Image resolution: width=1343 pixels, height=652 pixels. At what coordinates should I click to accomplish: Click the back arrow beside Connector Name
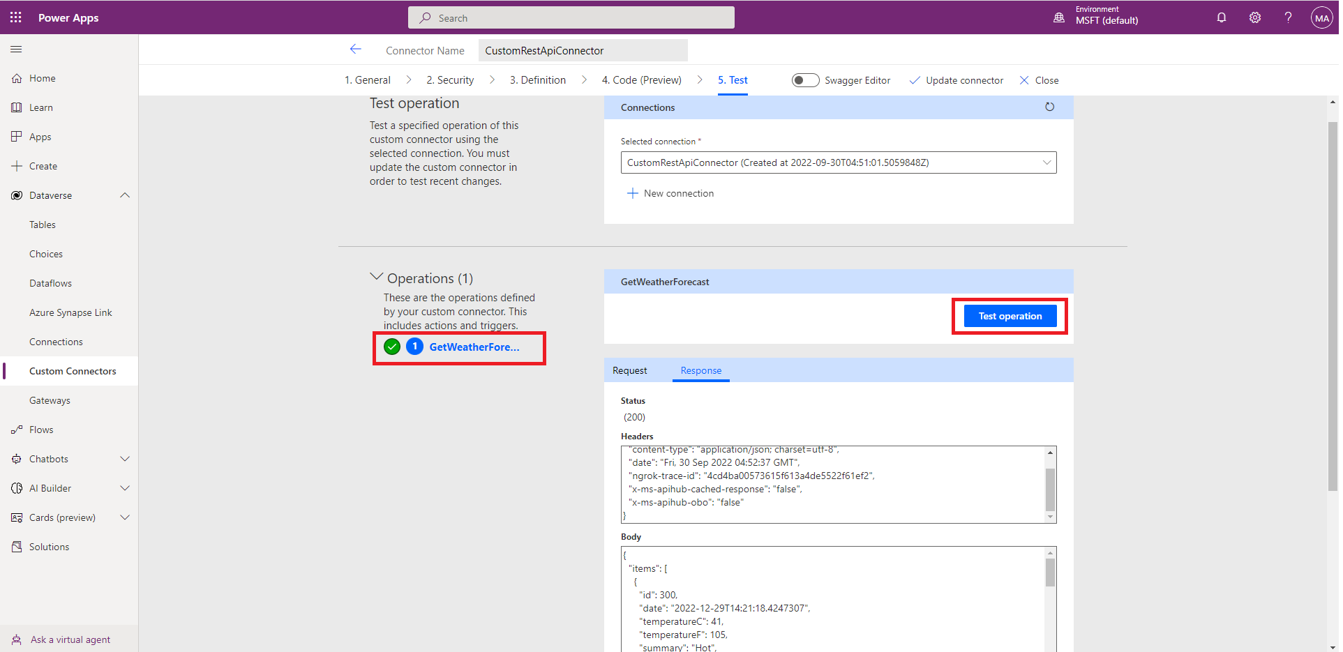click(355, 50)
